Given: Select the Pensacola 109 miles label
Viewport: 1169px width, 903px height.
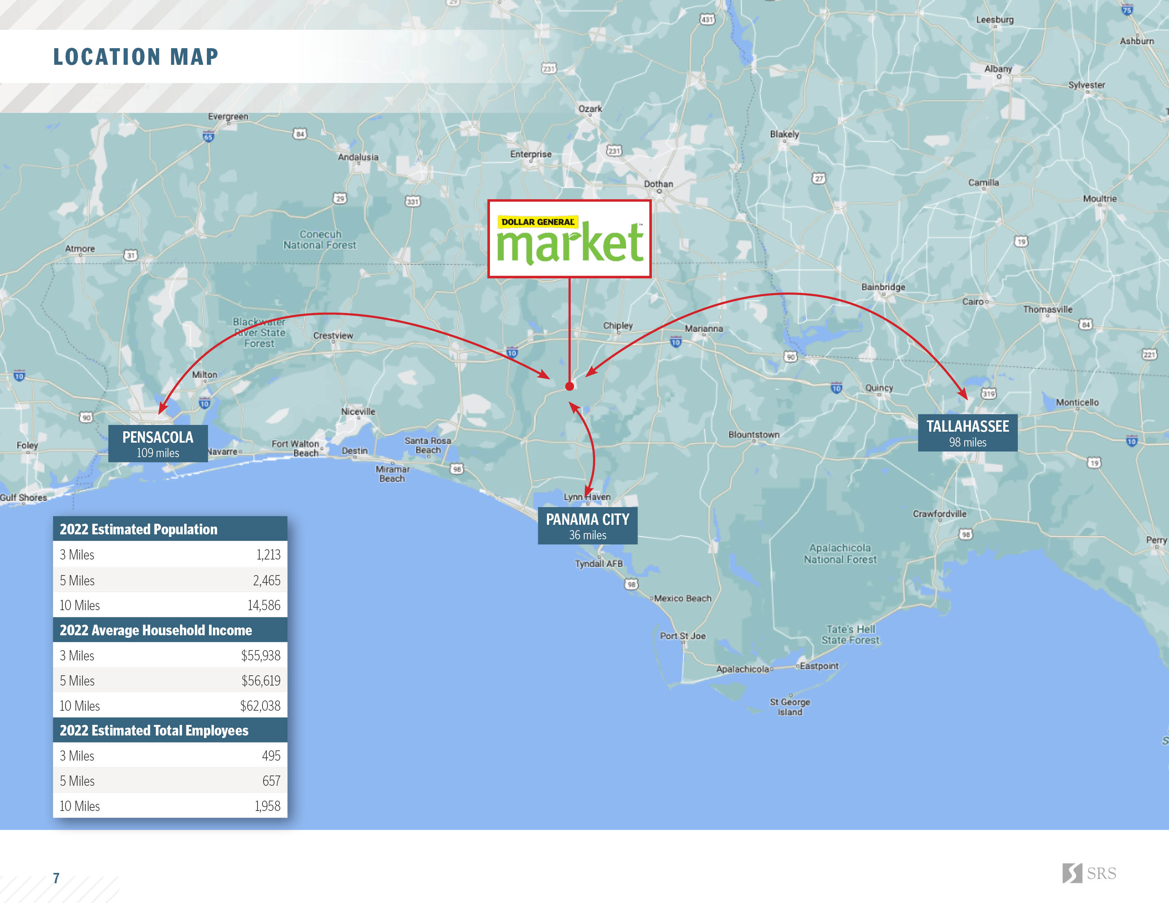Looking at the screenshot, I should coord(158,443).
